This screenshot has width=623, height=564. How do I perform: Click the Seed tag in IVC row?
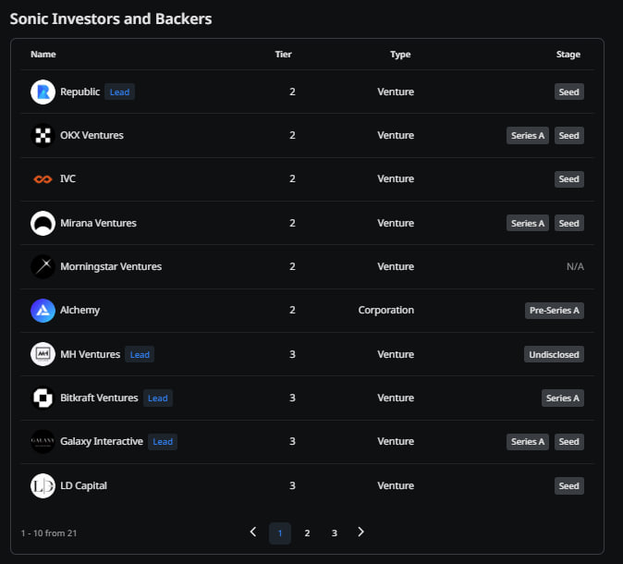(569, 178)
